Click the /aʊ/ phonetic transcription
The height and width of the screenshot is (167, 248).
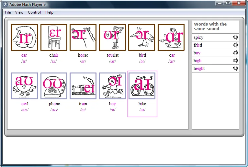(x=25, y=110)
